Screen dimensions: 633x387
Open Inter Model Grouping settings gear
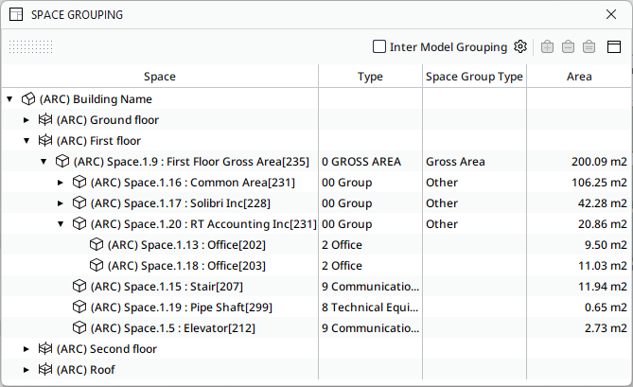pos(520,46)
